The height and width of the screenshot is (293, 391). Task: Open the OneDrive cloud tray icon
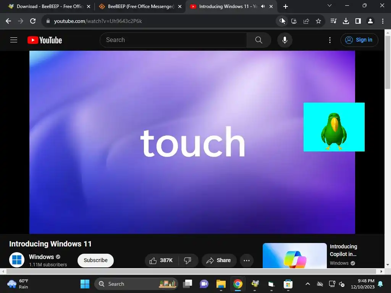(320, 284)
